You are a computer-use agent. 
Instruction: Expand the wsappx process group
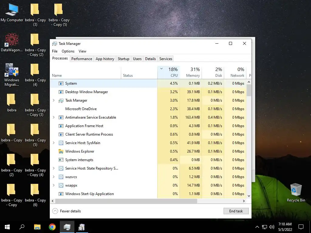click(x=53, y=185)
